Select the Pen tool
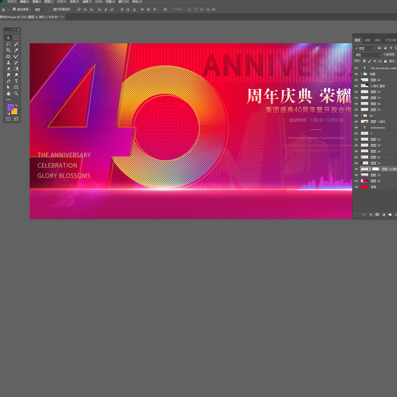This screenshot has width=397, height=397. click(x=8, y=81)
